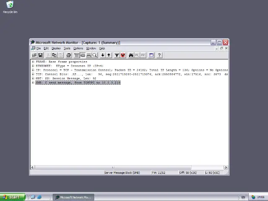Toggle the detail pane view icon
Viewport: 268px width, 201px height.
[x=83, y=55]
